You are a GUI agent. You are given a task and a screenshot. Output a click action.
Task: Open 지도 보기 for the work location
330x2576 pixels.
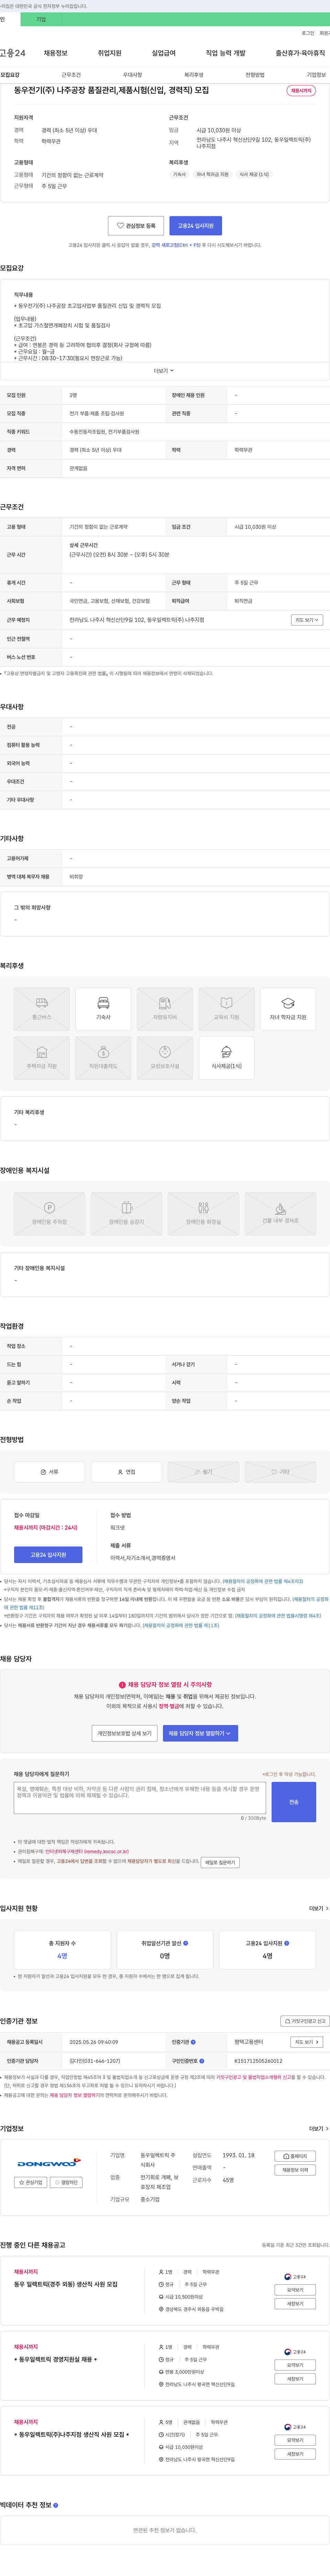(307, 620)
